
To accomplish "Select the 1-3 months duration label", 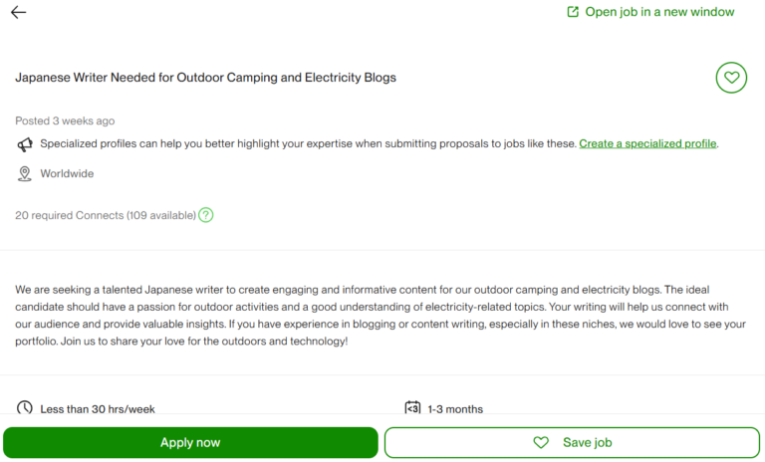I will (455, 408).
